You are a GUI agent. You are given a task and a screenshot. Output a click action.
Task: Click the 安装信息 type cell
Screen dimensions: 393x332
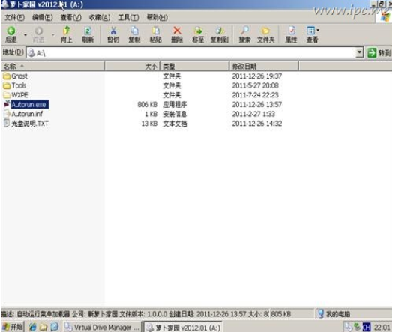click(x=175, y=114)
